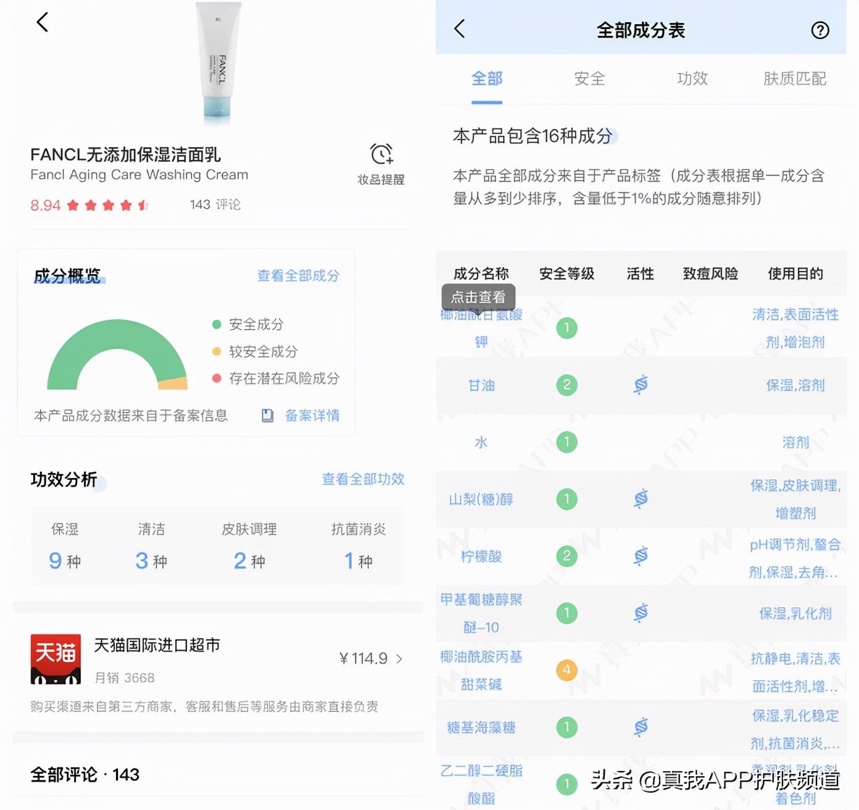Viewport: 859px width, 810px height.
Task: Click the back arrow on 全部成分表 page
Action: tap(459, 29)
